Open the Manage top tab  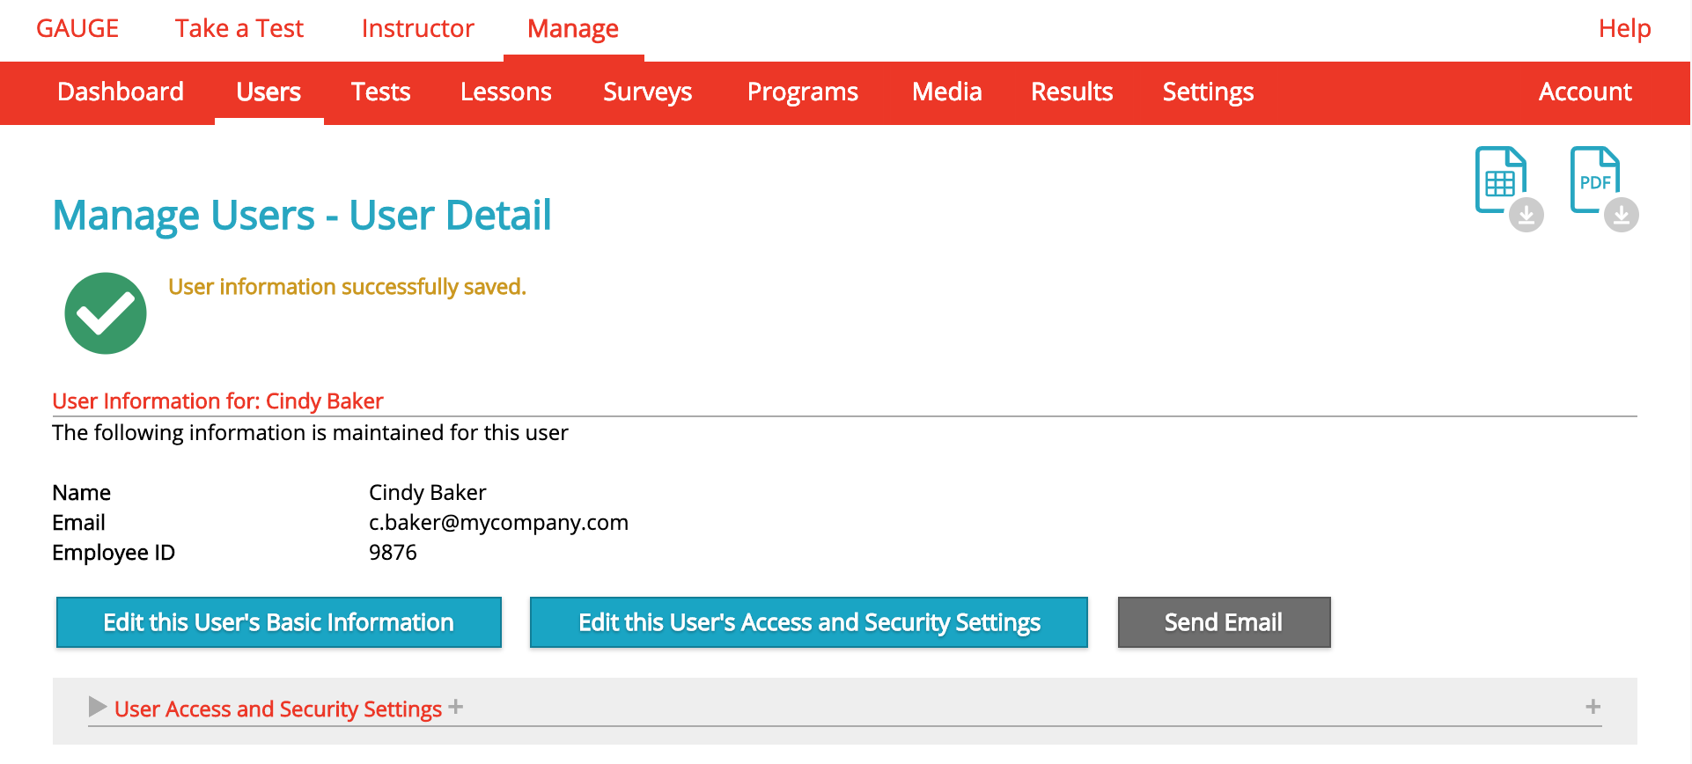coord(573,29)
